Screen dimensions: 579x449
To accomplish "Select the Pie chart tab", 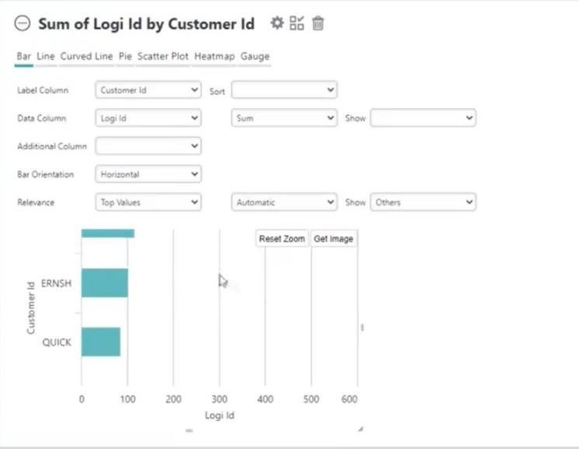I will (x=125, y=56).
